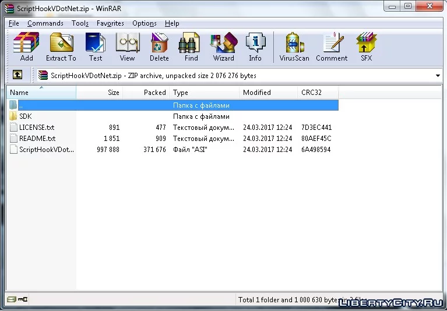Click the Info speech bubble icon
This screenshot has width=447, height=311.
coord(255,43)
